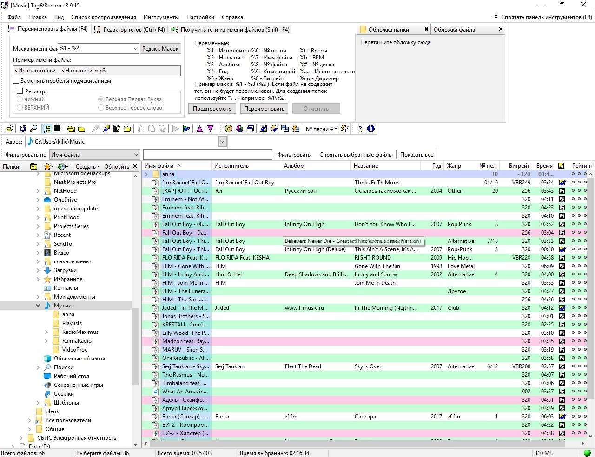Screen dimensions: 595x457
Task: Expand the NetHood tree folder
Action: (38, 191)
